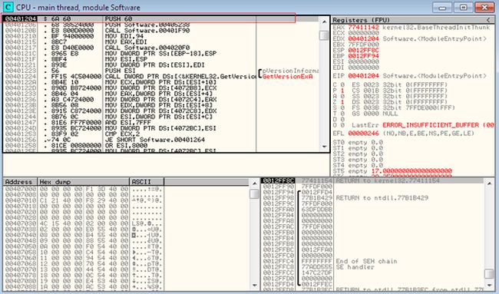
Task: Click the stack pane scrollbar thumb
Action: pos(489,273)
